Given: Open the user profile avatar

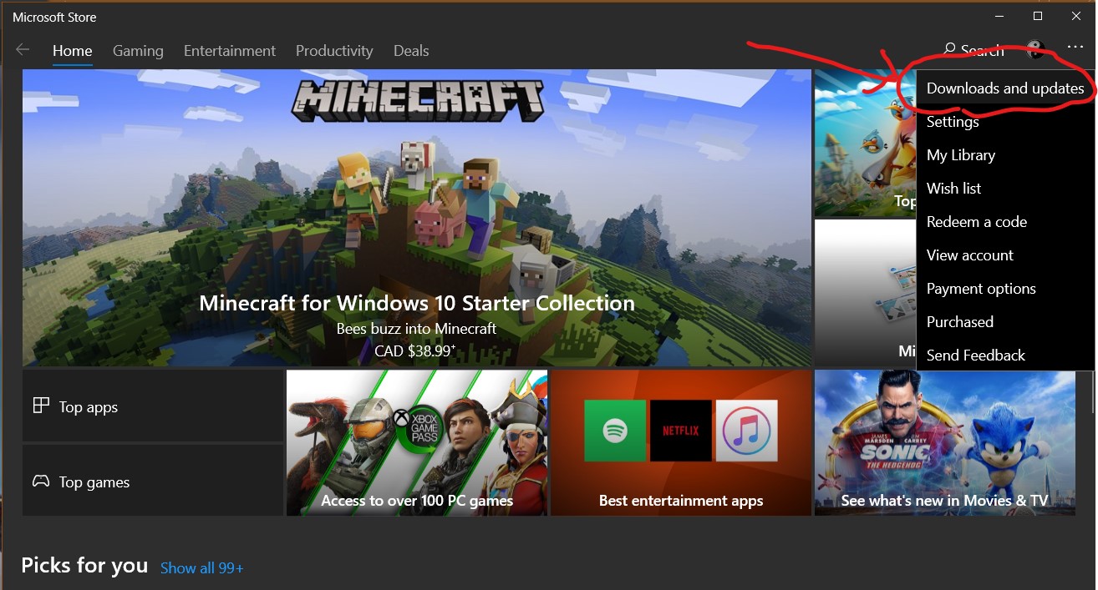Looking at the screenshot, I should (x=1036, y=50).
